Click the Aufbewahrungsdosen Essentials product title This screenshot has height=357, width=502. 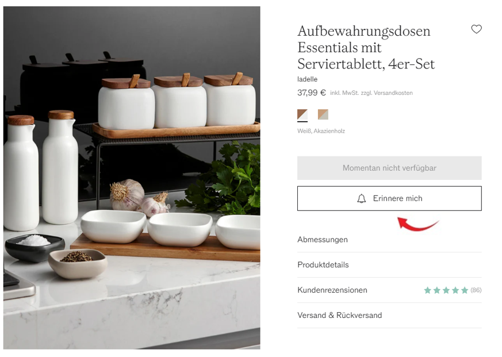point(366,47)
